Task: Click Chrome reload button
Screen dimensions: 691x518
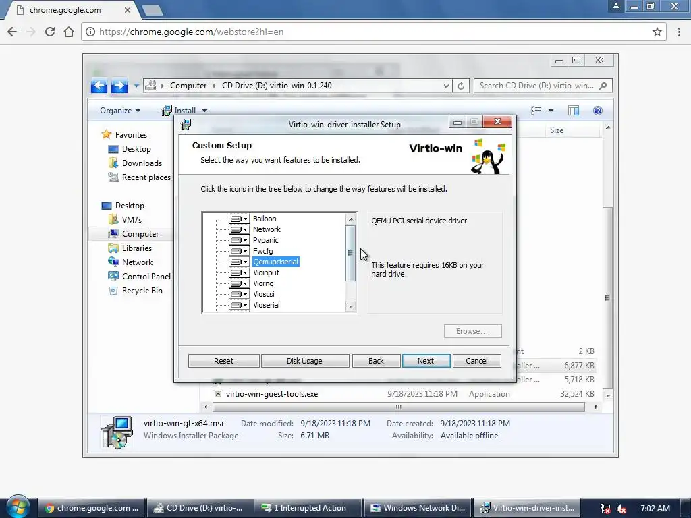Action: click(50, 32)
